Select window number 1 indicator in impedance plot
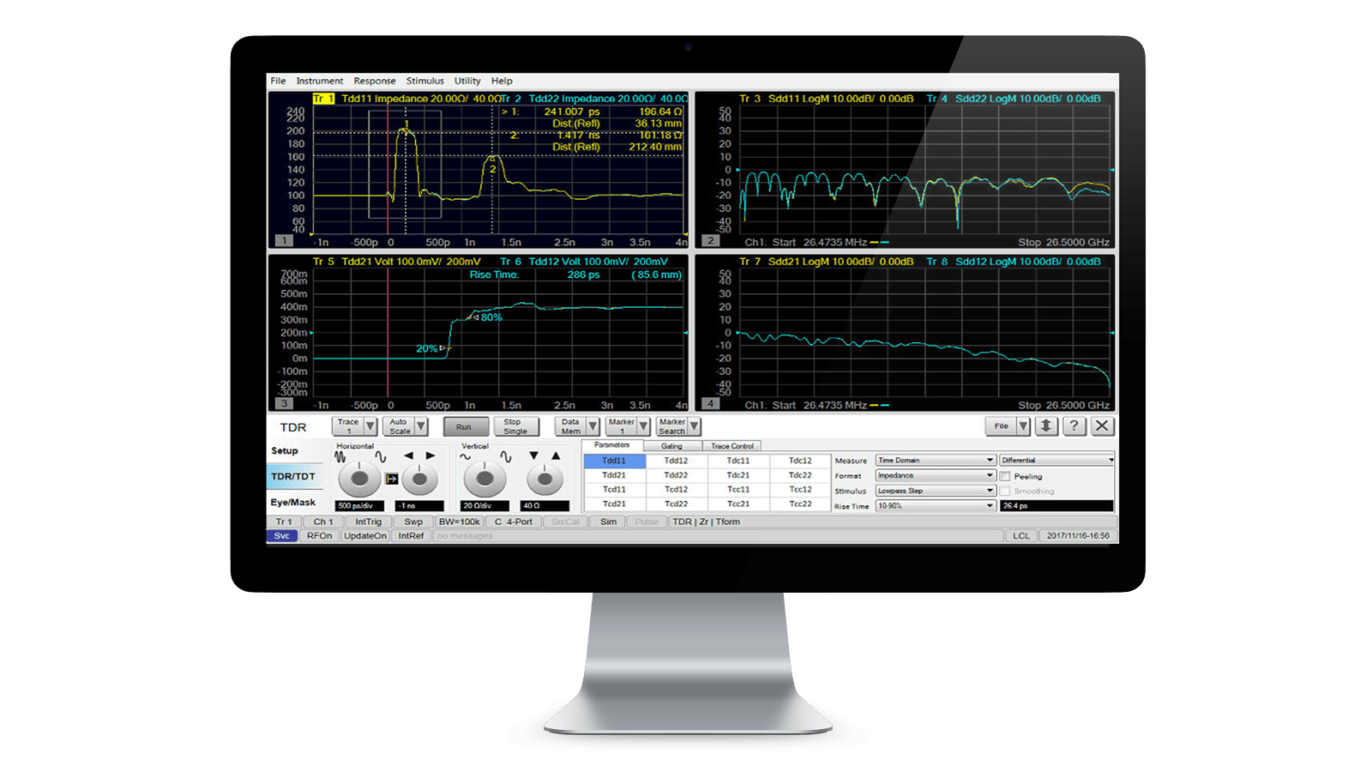The width and height of the screenshot is (1372, 772). coord(283,241)
